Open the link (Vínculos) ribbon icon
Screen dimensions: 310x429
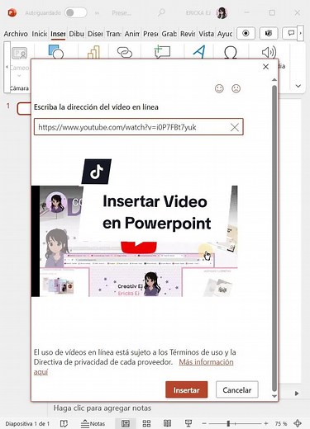pyautogui.click(x=125, y=52)
